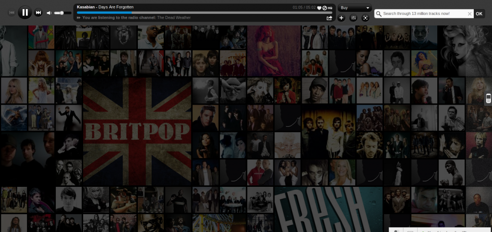Open the Kasabian artist link
Screen dimensions: 492x232
click(86, 7)
